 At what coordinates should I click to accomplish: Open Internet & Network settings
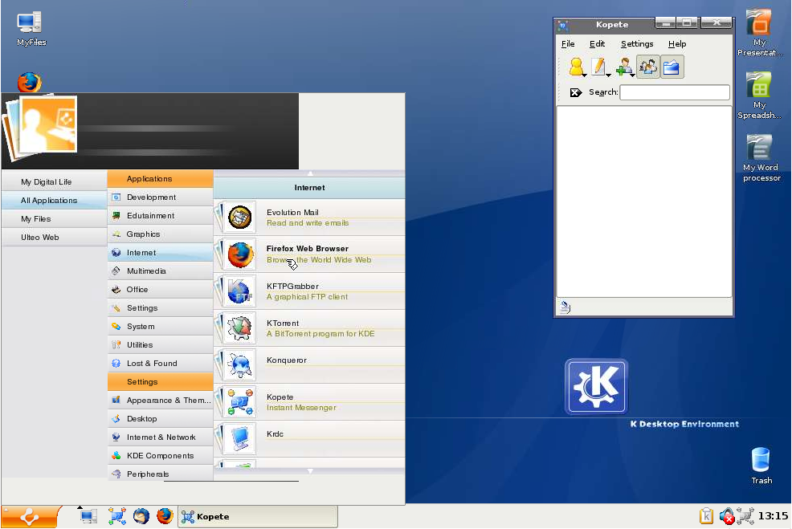pos(160,437)
